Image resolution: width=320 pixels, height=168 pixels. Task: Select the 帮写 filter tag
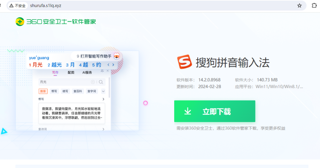(54, 91)
